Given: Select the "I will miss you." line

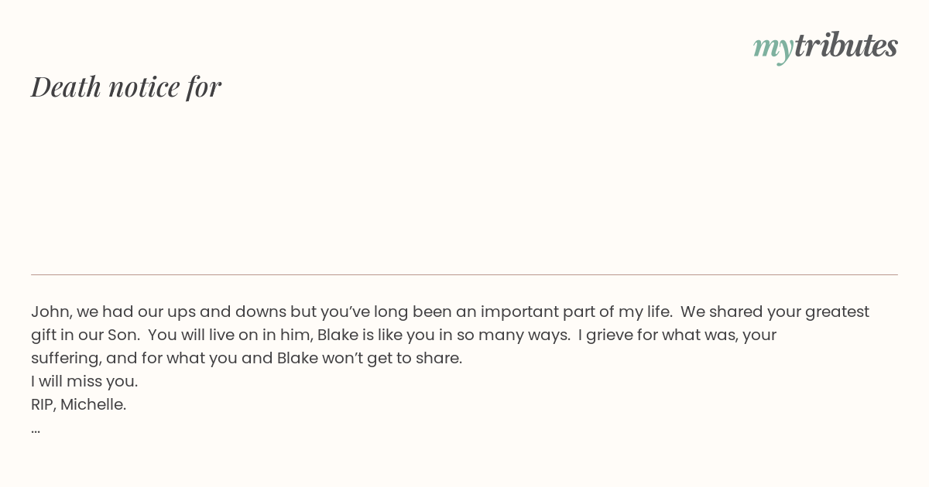Looking at the screenshot, I should point(84,381).
